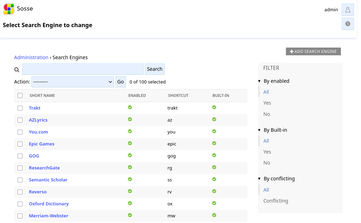Sort by Short Name column header
The height and width of the screenshot is (223, 361).
pos(42,95)
